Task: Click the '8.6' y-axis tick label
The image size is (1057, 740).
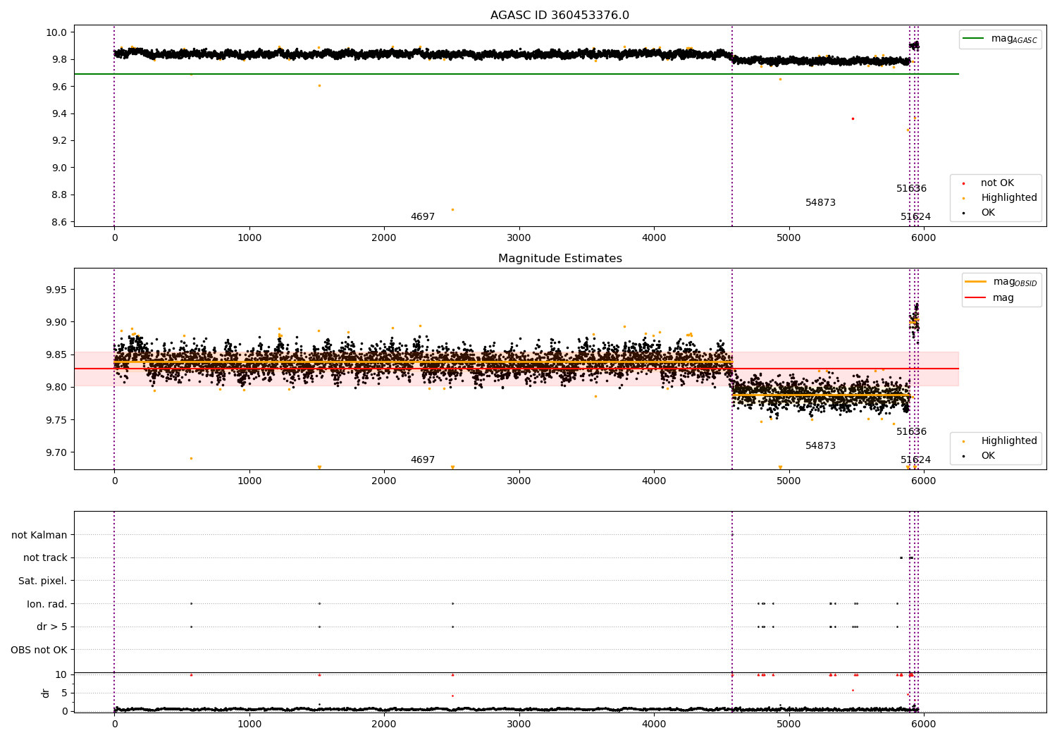Action: coord(60,222)
